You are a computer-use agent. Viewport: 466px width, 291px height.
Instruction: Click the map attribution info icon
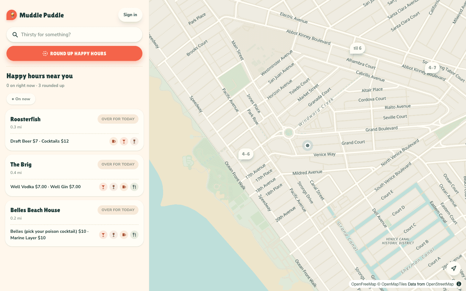click(x=459, y=284)
